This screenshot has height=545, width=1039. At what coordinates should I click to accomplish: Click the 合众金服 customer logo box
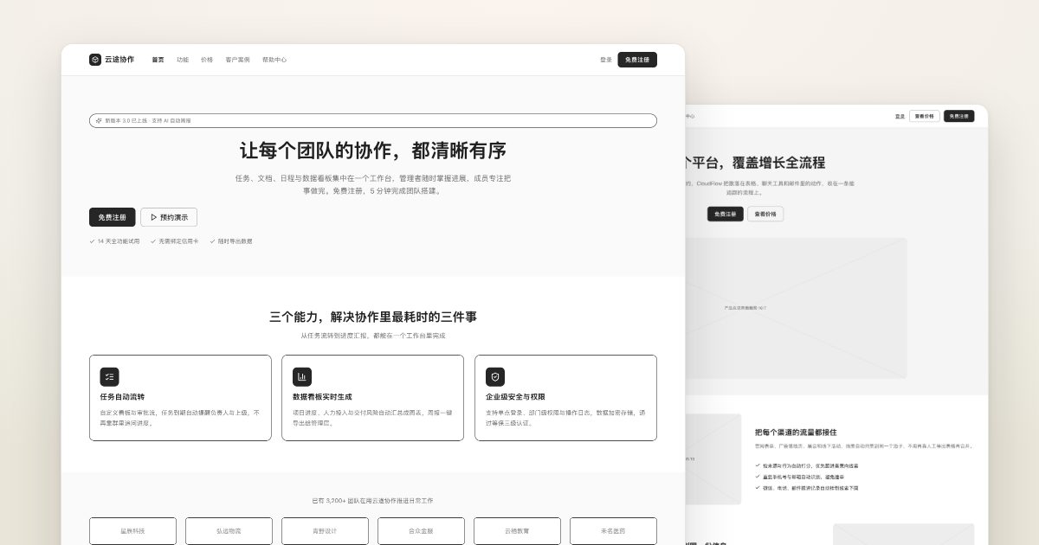point(421,531)
